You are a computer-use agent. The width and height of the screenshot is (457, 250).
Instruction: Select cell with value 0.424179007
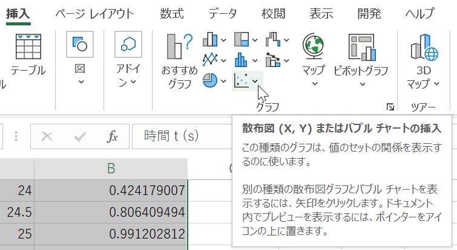(111, 190)
